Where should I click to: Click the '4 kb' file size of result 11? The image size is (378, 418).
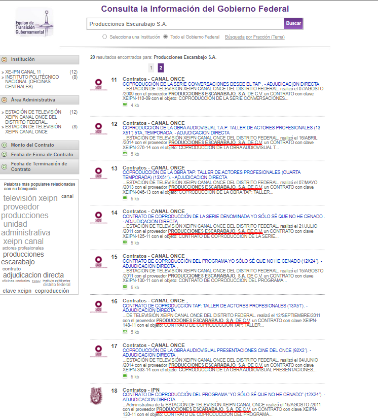point(135,106)
